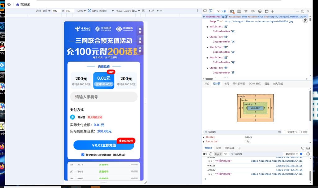Click the device posture icon in emulation bar
This screenshot has width=318, height=188.
143,11
